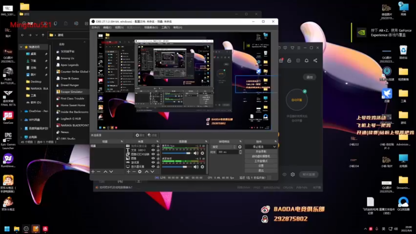416x234 pixels.
Task: Mute 桌面音频 with speaker icon
Action: tap(196, 167)
